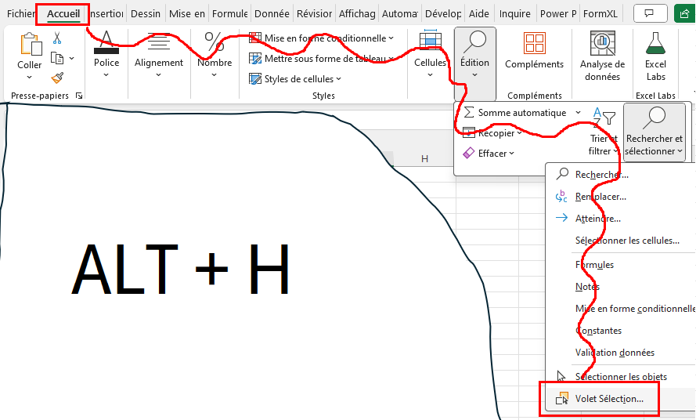Screen dimensions: 696x420
Task: Click the Remplacer menu entry
Action: coord(600,197)
